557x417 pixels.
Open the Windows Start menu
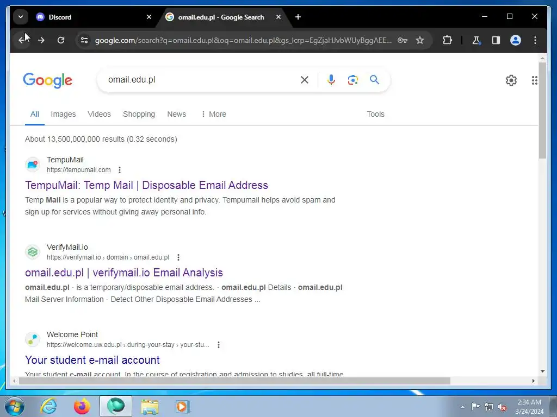tap(15, 406)
